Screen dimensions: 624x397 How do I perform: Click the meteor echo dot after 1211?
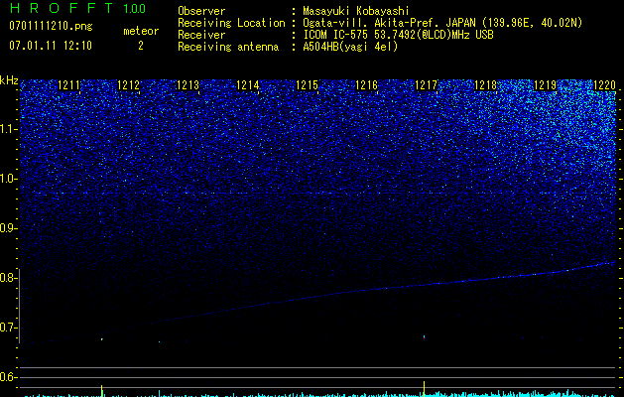pyautogui.click(x=102, y=339)
